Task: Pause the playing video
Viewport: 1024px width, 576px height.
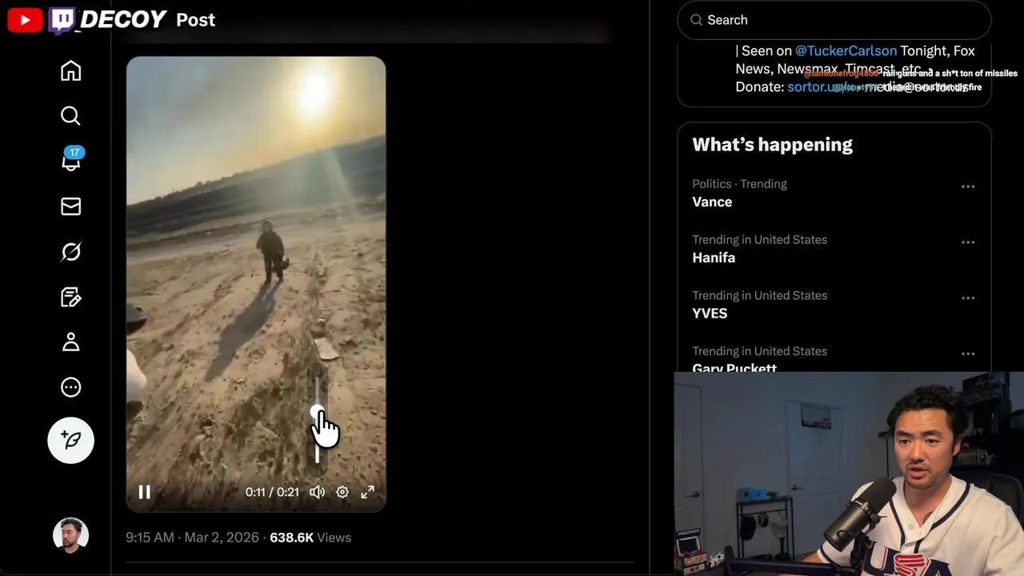Action: [145, 492]
